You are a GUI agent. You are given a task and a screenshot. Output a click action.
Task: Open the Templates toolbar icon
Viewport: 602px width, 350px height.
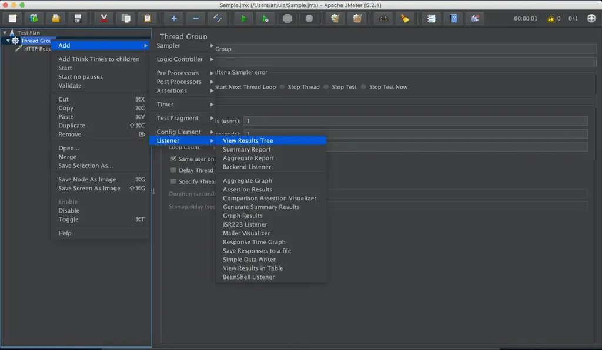(x=34, y=18)
